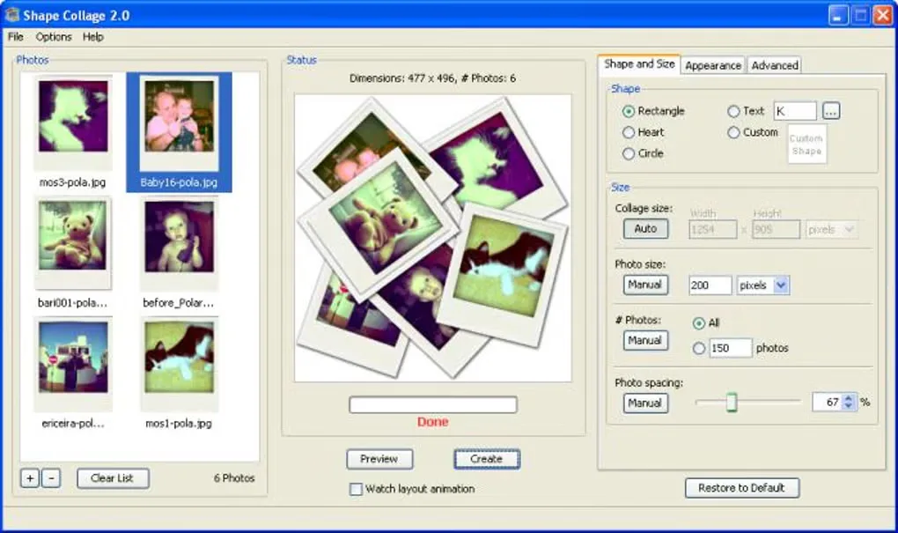Screen dimensions: 898x533
Task: Click the Photo spacing Manual button
Action: tap(645, 403)
